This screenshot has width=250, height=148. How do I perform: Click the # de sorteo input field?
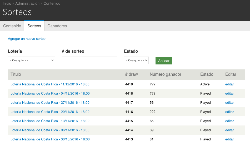[89, 60]
